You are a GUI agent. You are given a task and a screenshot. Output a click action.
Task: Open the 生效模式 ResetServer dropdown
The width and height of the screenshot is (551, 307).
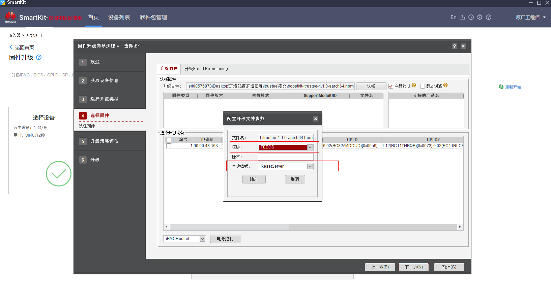point(310,166)
